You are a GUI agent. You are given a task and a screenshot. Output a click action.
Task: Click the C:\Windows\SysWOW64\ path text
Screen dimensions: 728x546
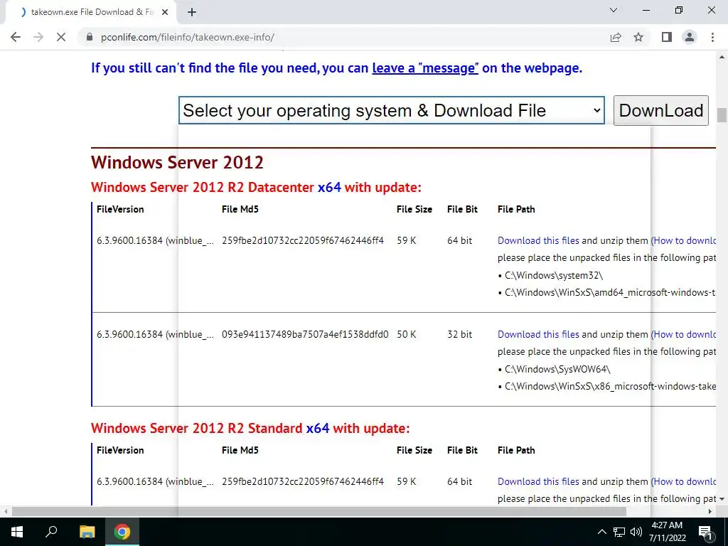pyautogui.click(x=557, y=369)
